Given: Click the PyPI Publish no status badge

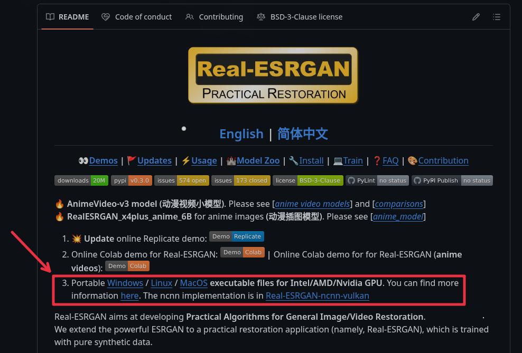Looking at the screenshot, I should [x=452, y=180].
